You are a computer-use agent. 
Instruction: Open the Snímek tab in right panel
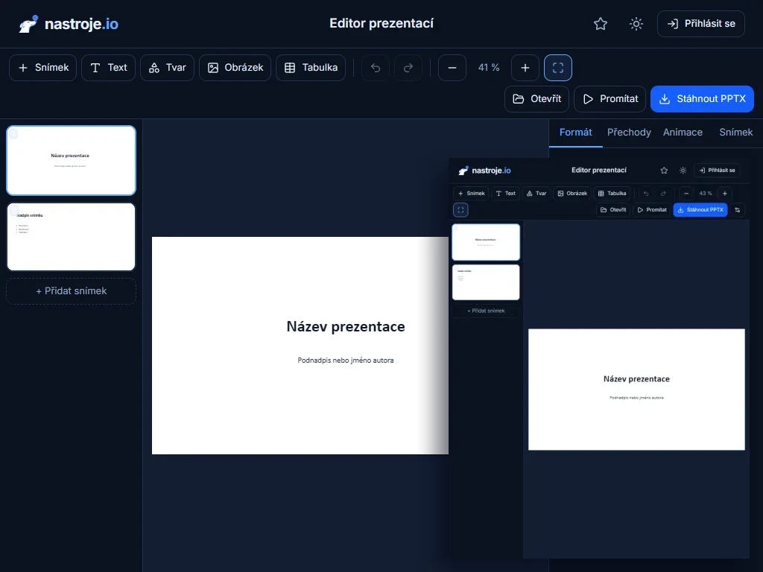pyautogui.click(x=735, y=133)
